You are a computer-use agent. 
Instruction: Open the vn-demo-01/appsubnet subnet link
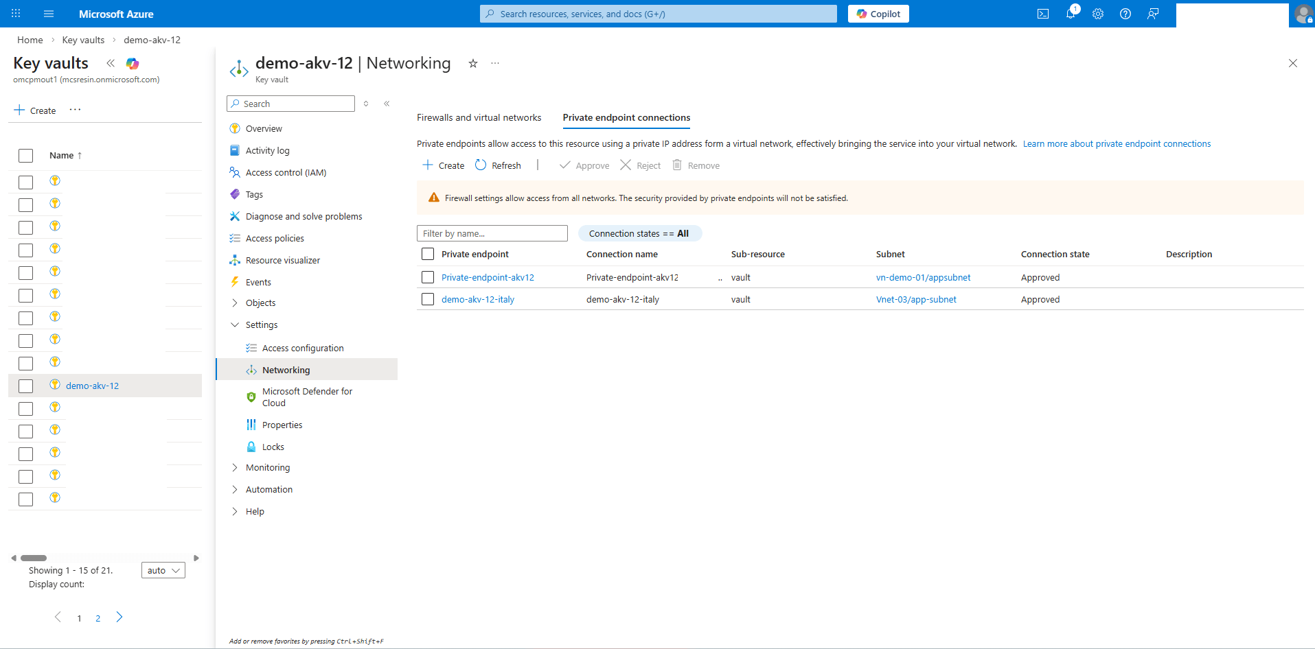tap(923, 277)
